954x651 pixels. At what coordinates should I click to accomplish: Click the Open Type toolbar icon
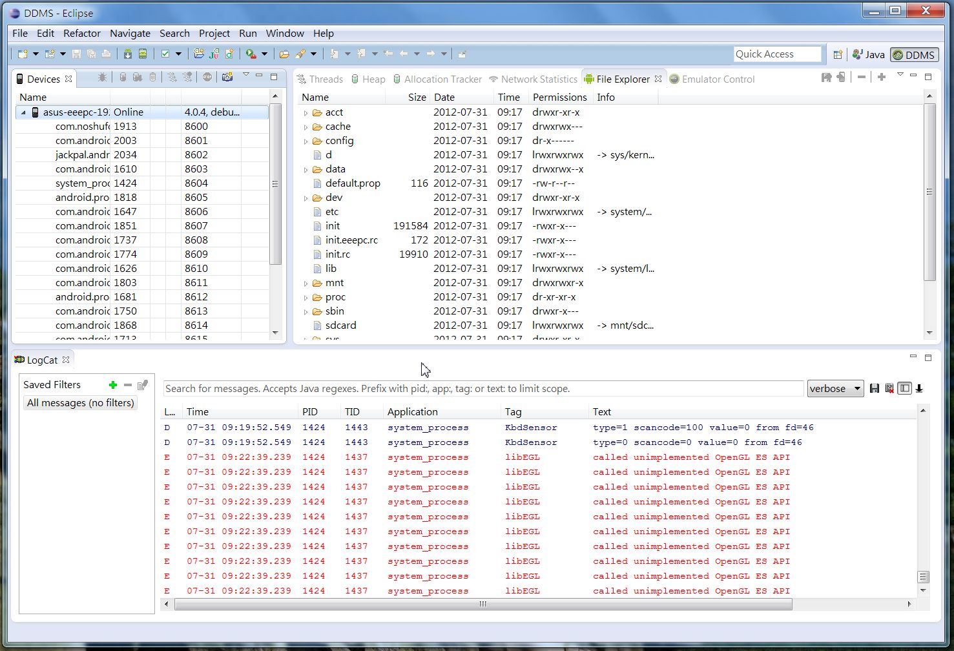point(284,54)
